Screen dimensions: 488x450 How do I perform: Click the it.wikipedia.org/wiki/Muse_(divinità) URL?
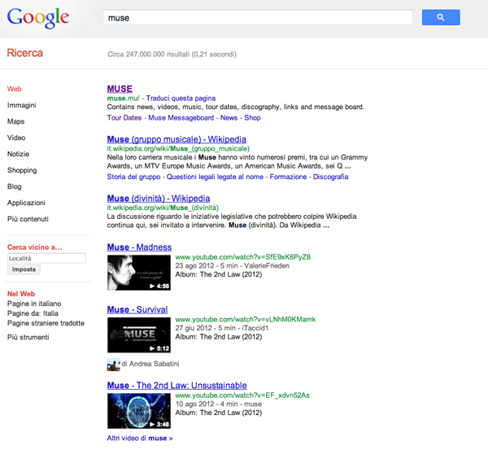(x=163, y=208)
